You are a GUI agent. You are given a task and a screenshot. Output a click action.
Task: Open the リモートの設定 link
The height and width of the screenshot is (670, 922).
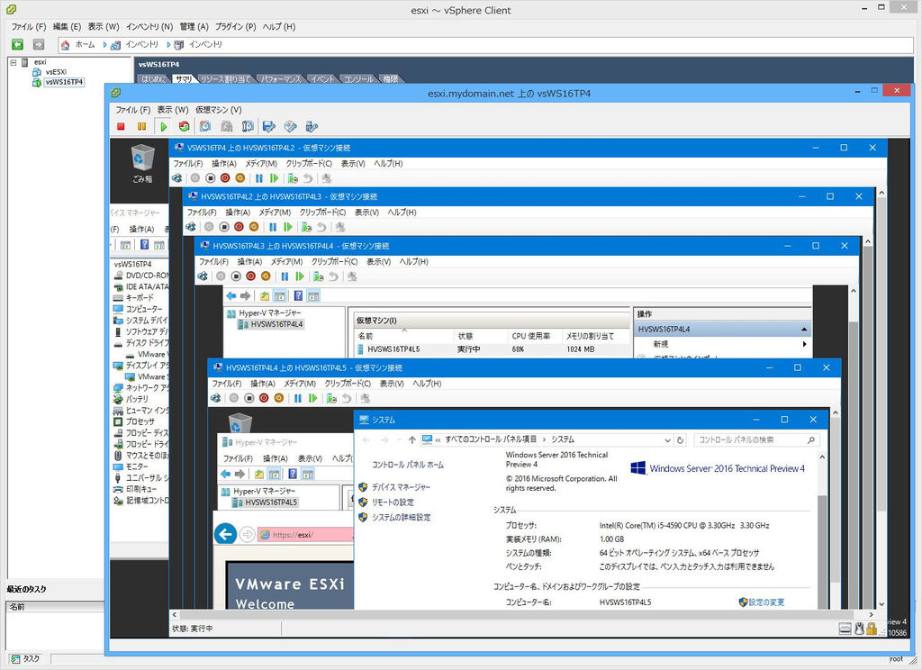click(x=393, y=502)
